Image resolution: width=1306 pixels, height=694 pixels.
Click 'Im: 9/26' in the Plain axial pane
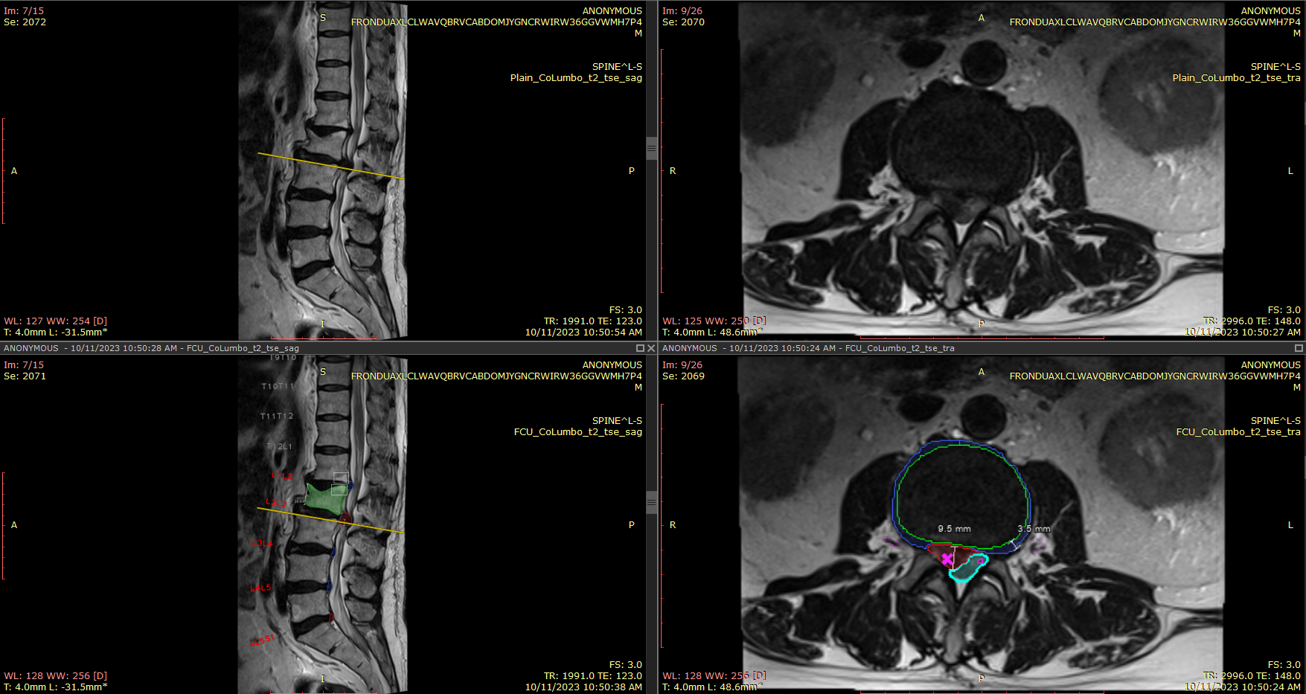[x=682, y=11]
